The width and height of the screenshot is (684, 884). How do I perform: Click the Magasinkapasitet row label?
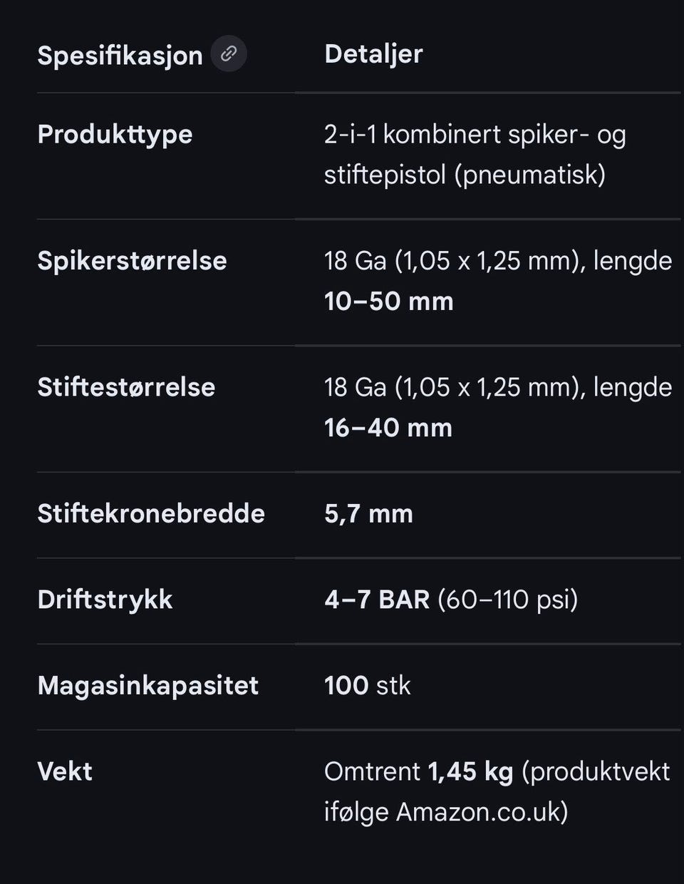[147, 685]
